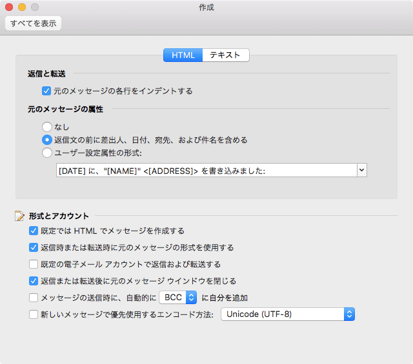Click the red close window button

click(x=9, y=7)
